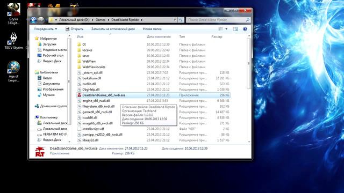Click the Games breadcrumb segment
344x193 pixels.
[x=101, y=20]
